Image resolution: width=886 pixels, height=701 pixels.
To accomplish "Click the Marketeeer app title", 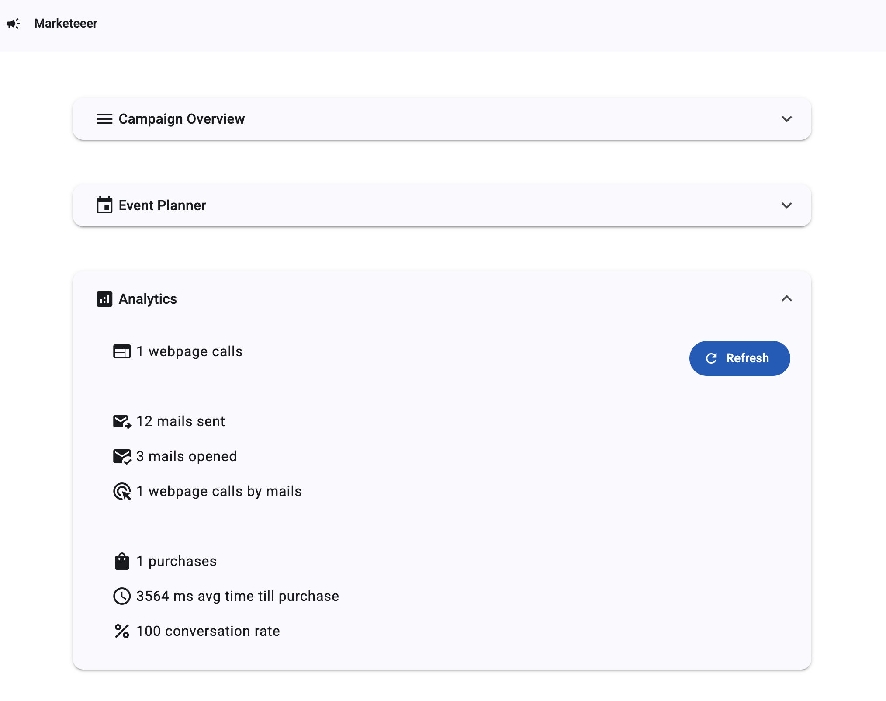I will [66, 24].
